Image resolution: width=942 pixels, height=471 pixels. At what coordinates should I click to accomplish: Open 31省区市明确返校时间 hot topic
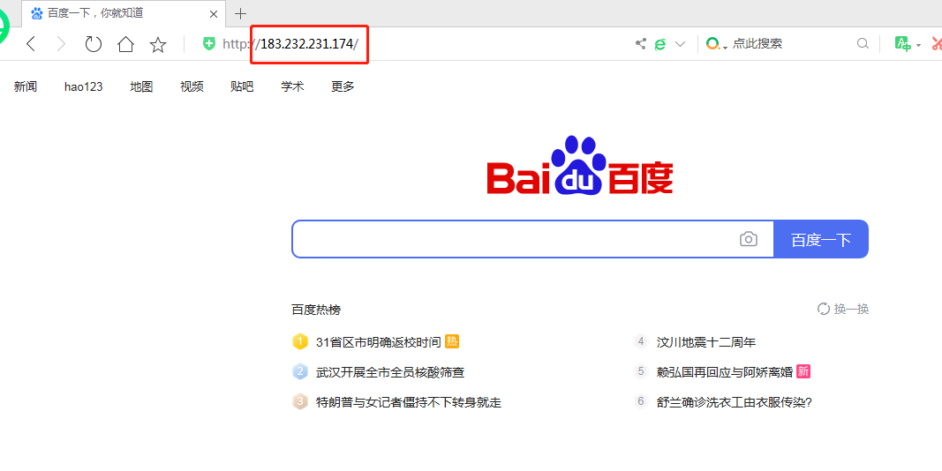click(x=379, y=342)
